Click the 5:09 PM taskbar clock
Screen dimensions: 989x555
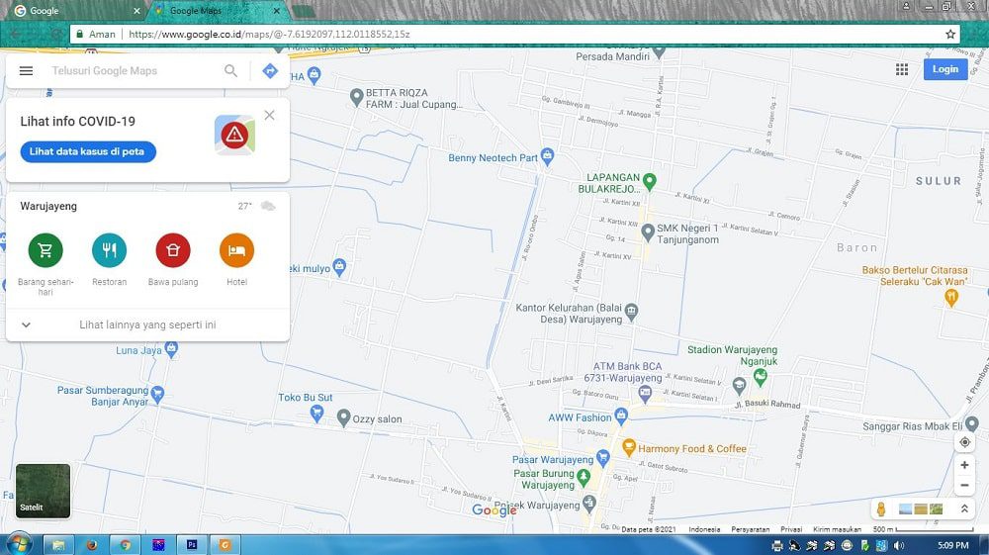click(952, 545)
